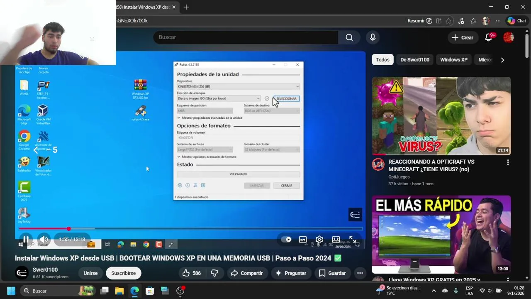Image resolution: width=531 pixels, height=299 pixels.
Task: Open Microsoft Store taskbar icon
Action: (x=150, y=291)
